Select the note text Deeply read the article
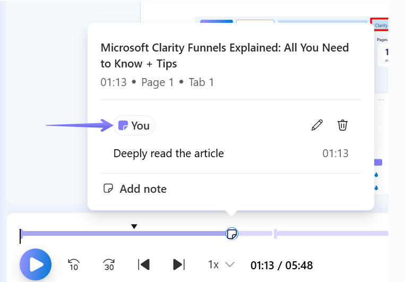The height and width of the screenshot is (282, 405). (x=168, y=153)
